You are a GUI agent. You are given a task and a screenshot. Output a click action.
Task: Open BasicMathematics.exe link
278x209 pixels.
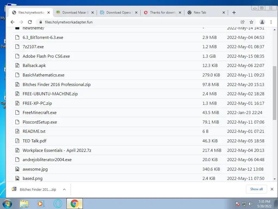point(43,75)
